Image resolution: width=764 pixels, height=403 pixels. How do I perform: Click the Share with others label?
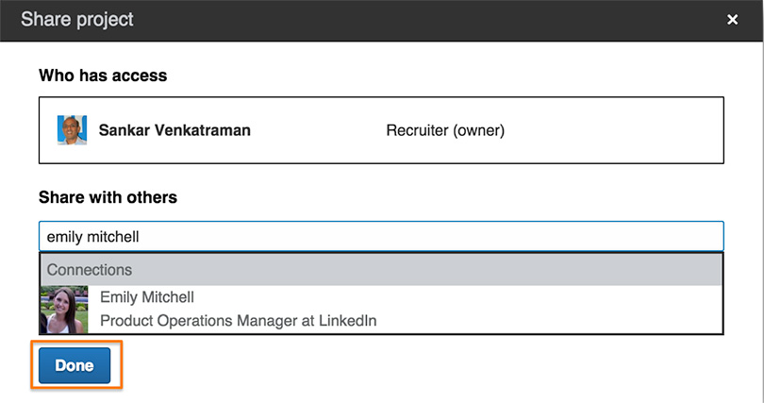tap(108, 197)
